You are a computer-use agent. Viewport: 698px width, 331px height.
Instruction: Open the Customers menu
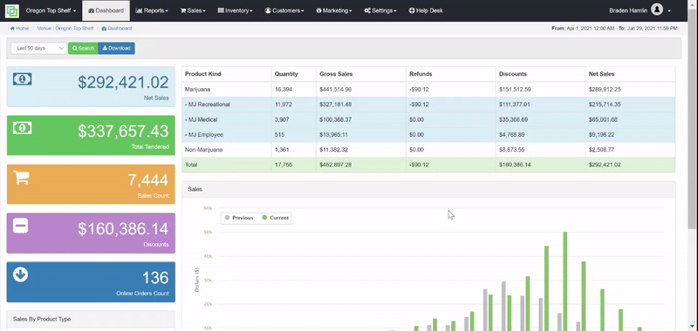point(284,10)
